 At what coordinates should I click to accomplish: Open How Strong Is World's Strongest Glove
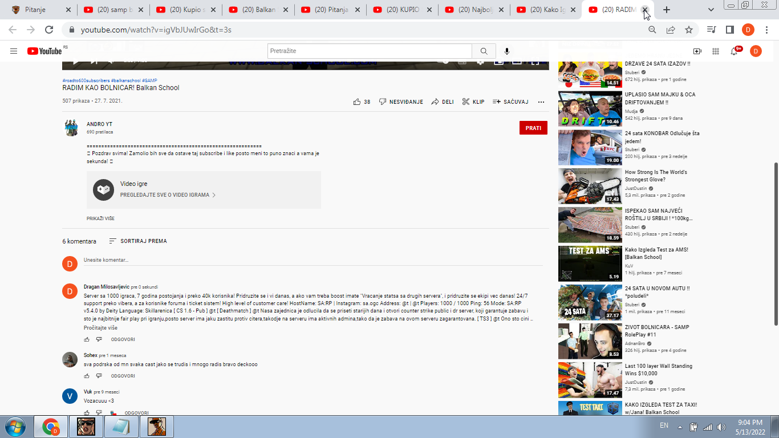(x=656, y=176)
